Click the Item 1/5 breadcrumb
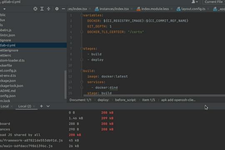This screenshot has height=150, width=225. tap(148, 100)
